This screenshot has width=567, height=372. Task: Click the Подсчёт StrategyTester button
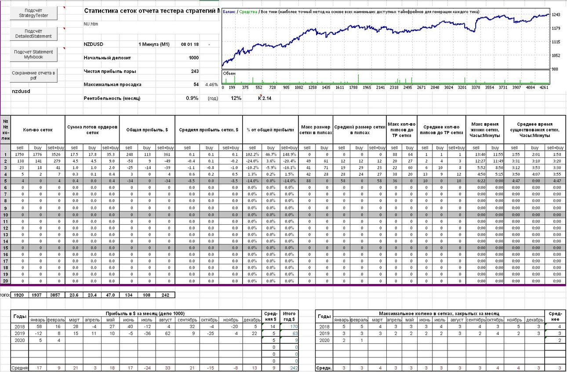coord(33,13)
